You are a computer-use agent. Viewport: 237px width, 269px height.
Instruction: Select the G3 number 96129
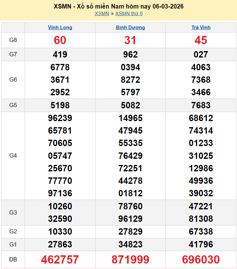(x=130, y=219)
